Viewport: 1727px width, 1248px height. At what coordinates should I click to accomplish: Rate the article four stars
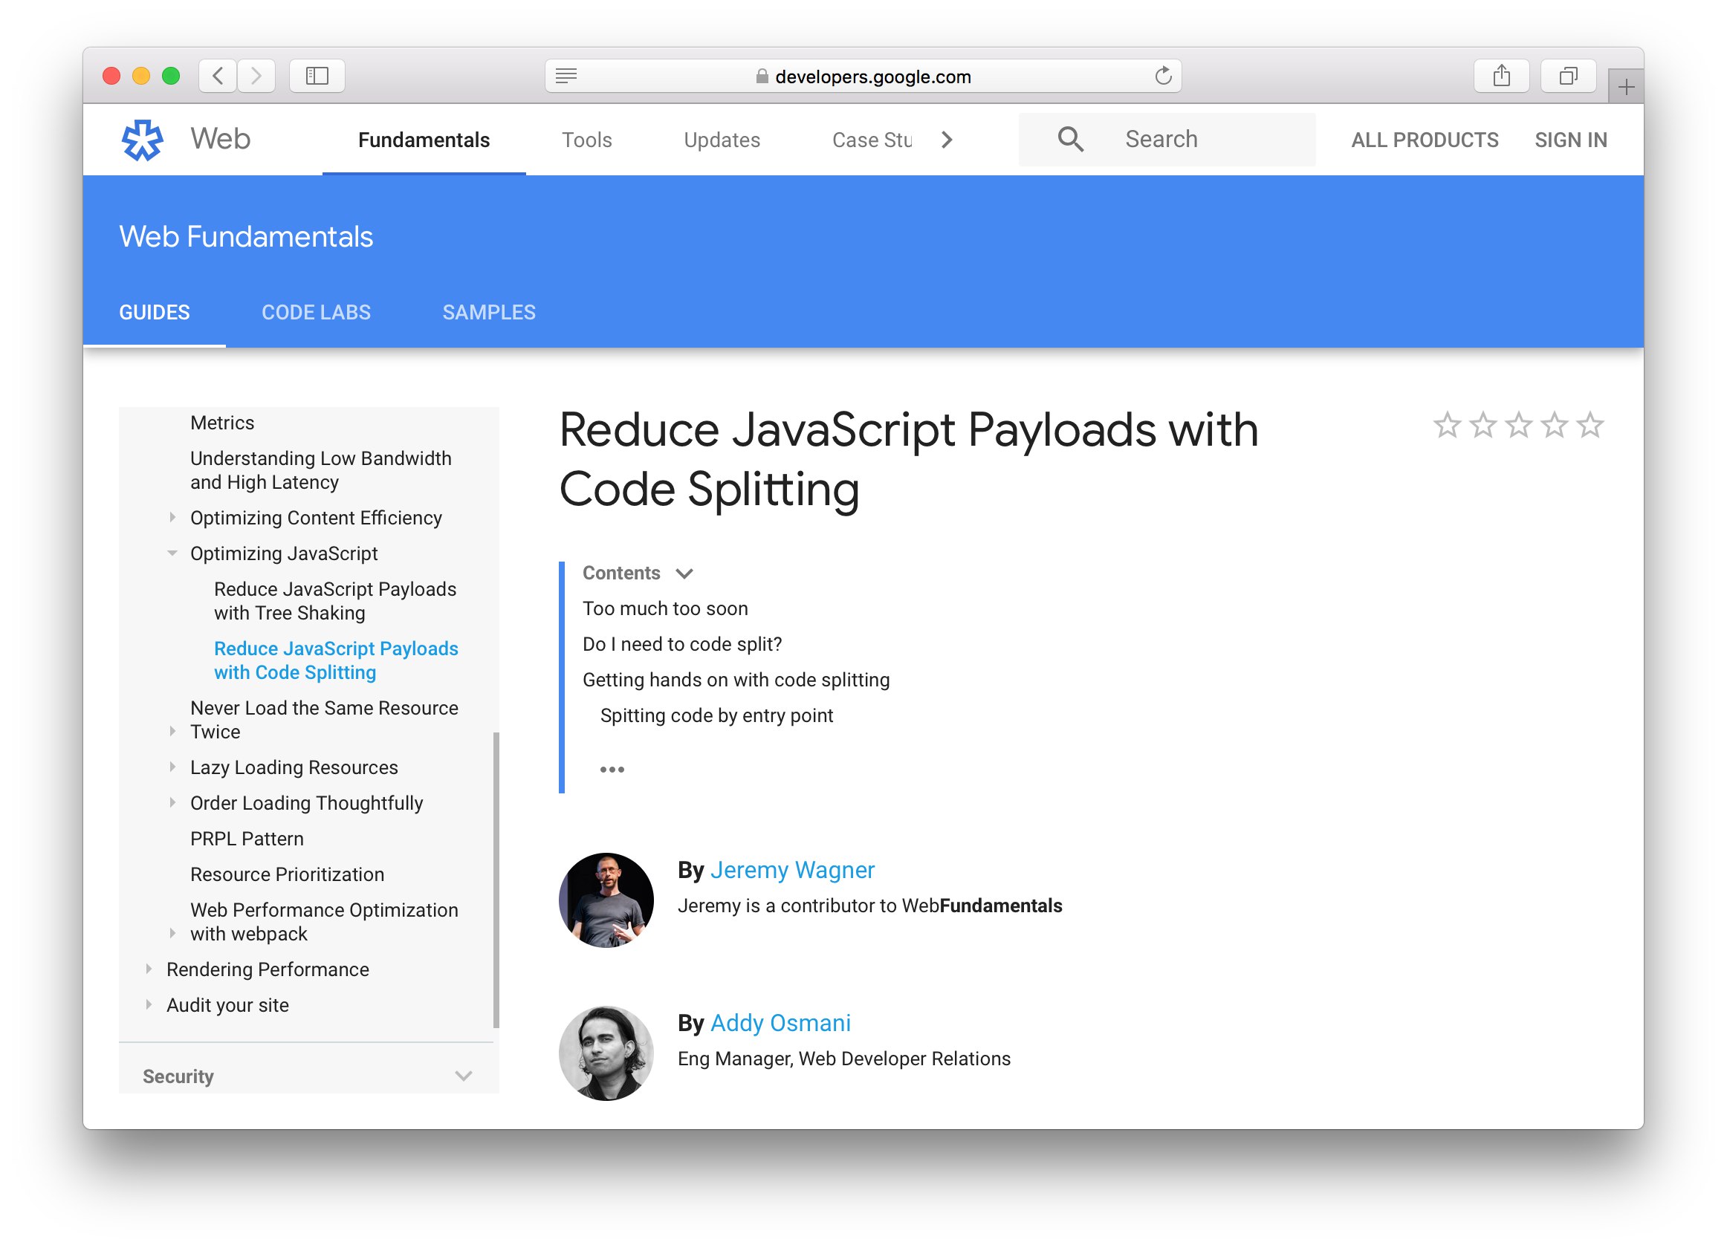tap(1554, 426)
